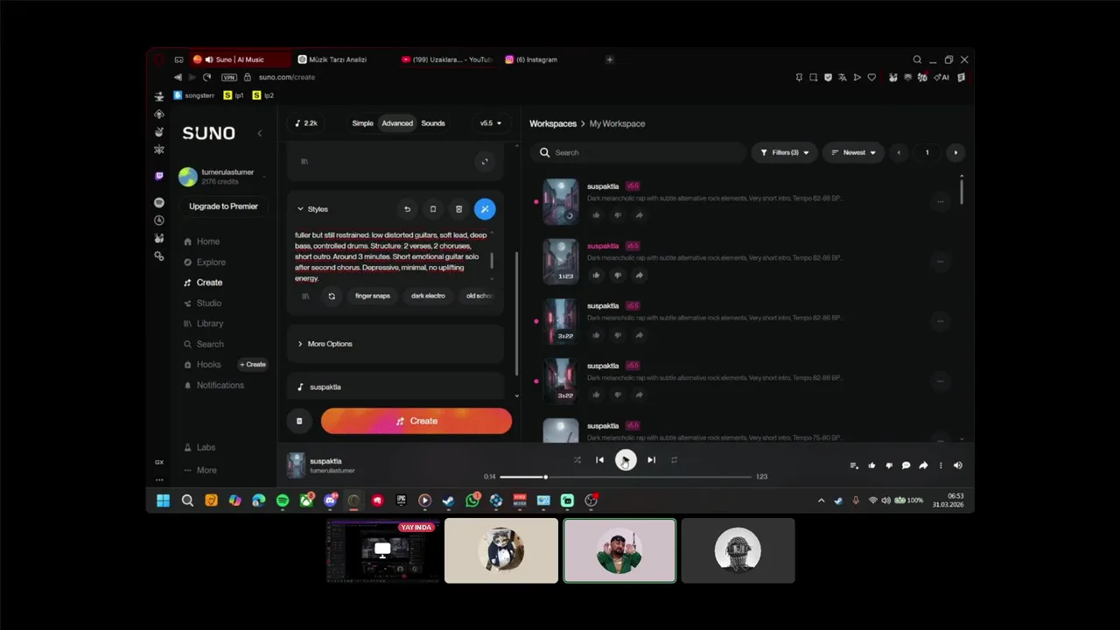Image resolution: width=1120 pixels, height=630 pixels.
Task: Open three-dot menu for the 1:23 track
Action: point(941,261)
